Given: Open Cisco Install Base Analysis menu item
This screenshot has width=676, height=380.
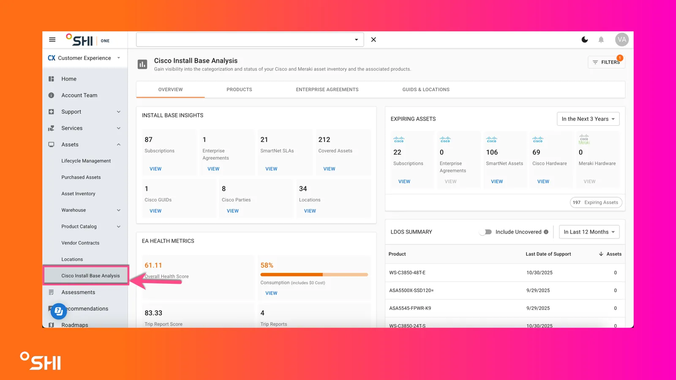Looking at the screenshot, I should 86,276.
